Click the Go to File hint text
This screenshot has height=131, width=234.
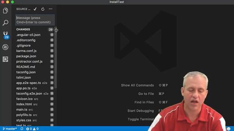pos(146,94)
